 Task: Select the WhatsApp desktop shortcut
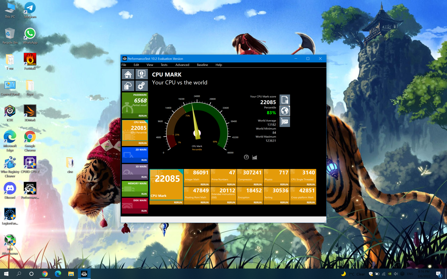click(x=30, y=36)
